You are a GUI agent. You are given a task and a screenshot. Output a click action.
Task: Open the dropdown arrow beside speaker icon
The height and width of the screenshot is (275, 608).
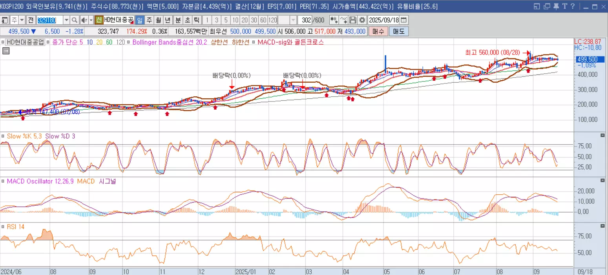[x=91, y=20]
